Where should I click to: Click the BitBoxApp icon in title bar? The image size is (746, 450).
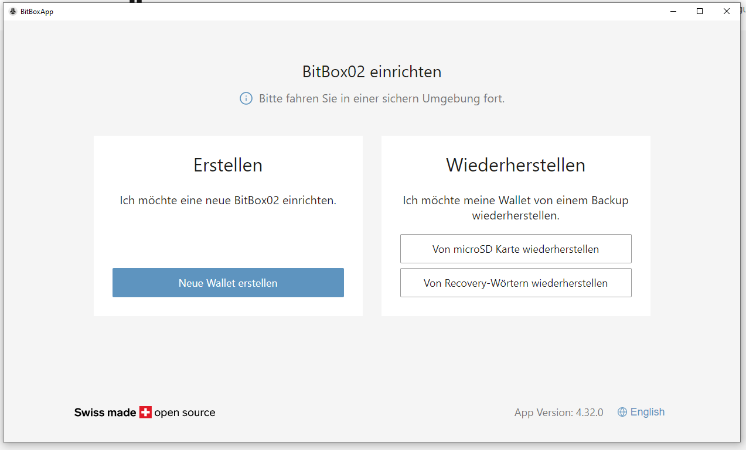point(13,11)
